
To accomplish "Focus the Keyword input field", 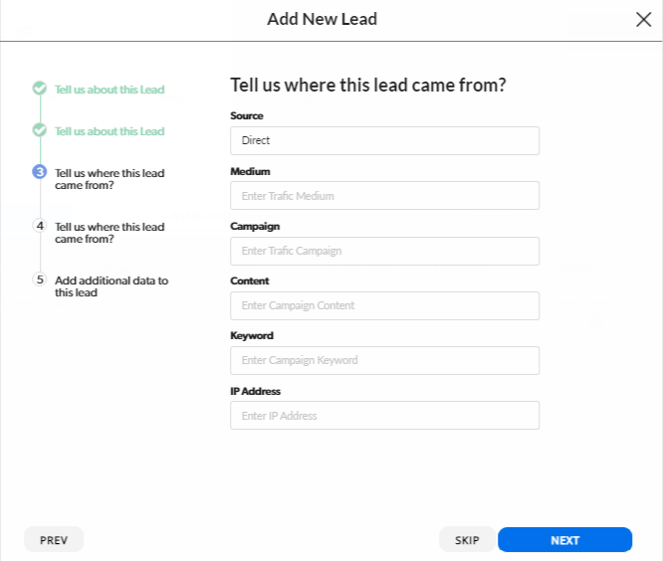I will tap(384, 360).
